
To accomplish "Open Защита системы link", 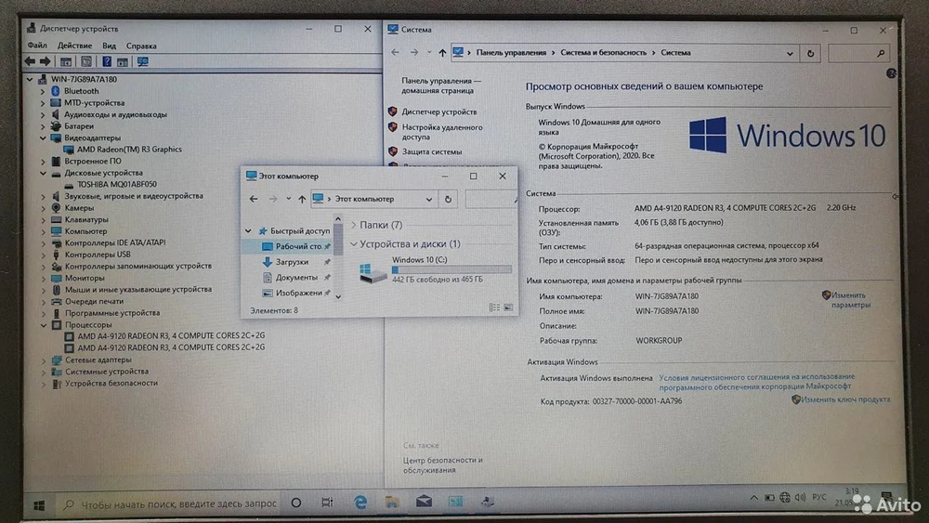I will point(432,151).
